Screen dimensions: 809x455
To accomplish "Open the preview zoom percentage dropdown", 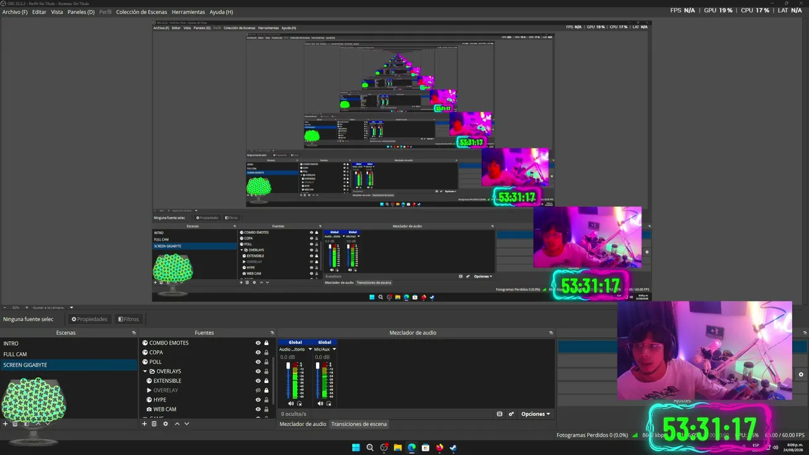I will pos(71,308).
